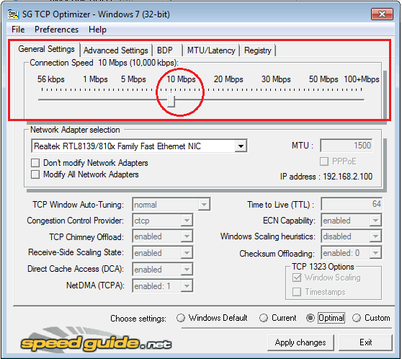Enable Modify All Network Adapters checkbox
The image size is (402, 359).
[35, 174]
